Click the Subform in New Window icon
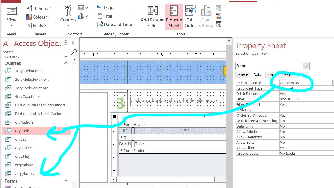334x188 pixels. [218, 8]
